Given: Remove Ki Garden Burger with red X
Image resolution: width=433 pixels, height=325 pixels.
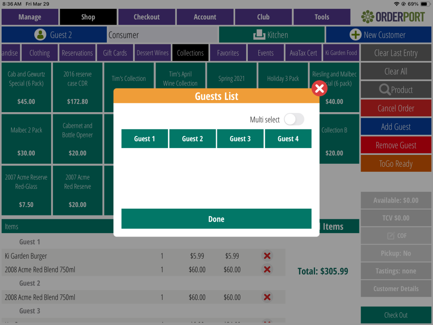Looking at the screenshot, I should (267, 256).
